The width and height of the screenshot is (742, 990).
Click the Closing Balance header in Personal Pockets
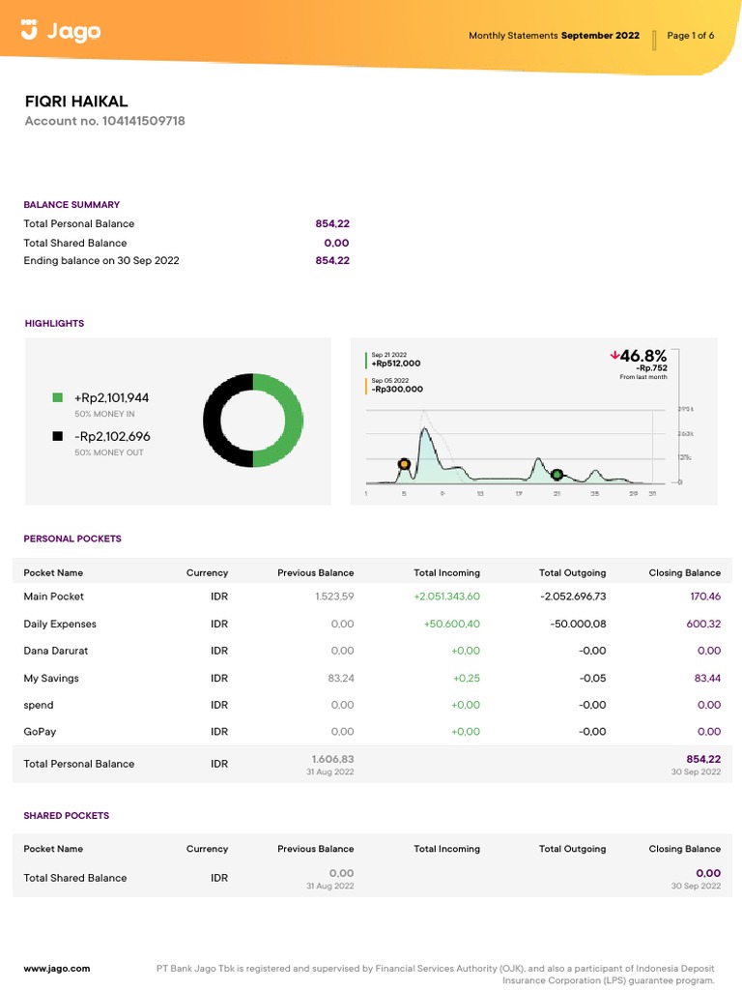pyautogui.click(x=684, y=572)
